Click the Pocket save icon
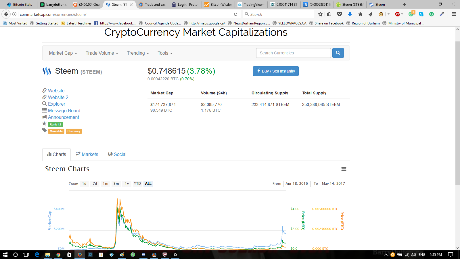 coord(340,14)
